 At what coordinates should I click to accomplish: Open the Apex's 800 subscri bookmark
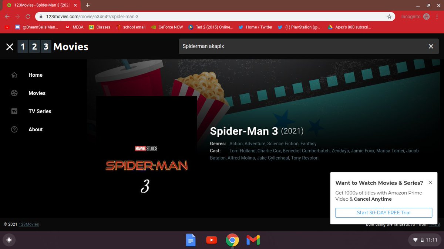[349, 27]
